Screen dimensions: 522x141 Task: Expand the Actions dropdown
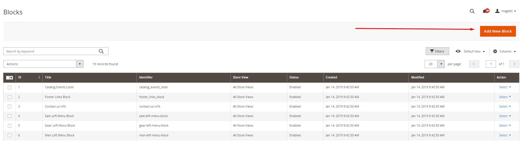click(43, 64)
